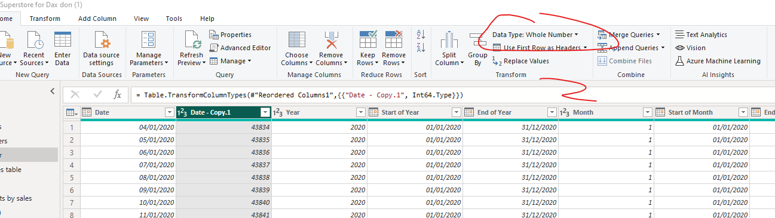775x218 pixels.
Task: Open Vision AI insight
Action: [690, 48]
